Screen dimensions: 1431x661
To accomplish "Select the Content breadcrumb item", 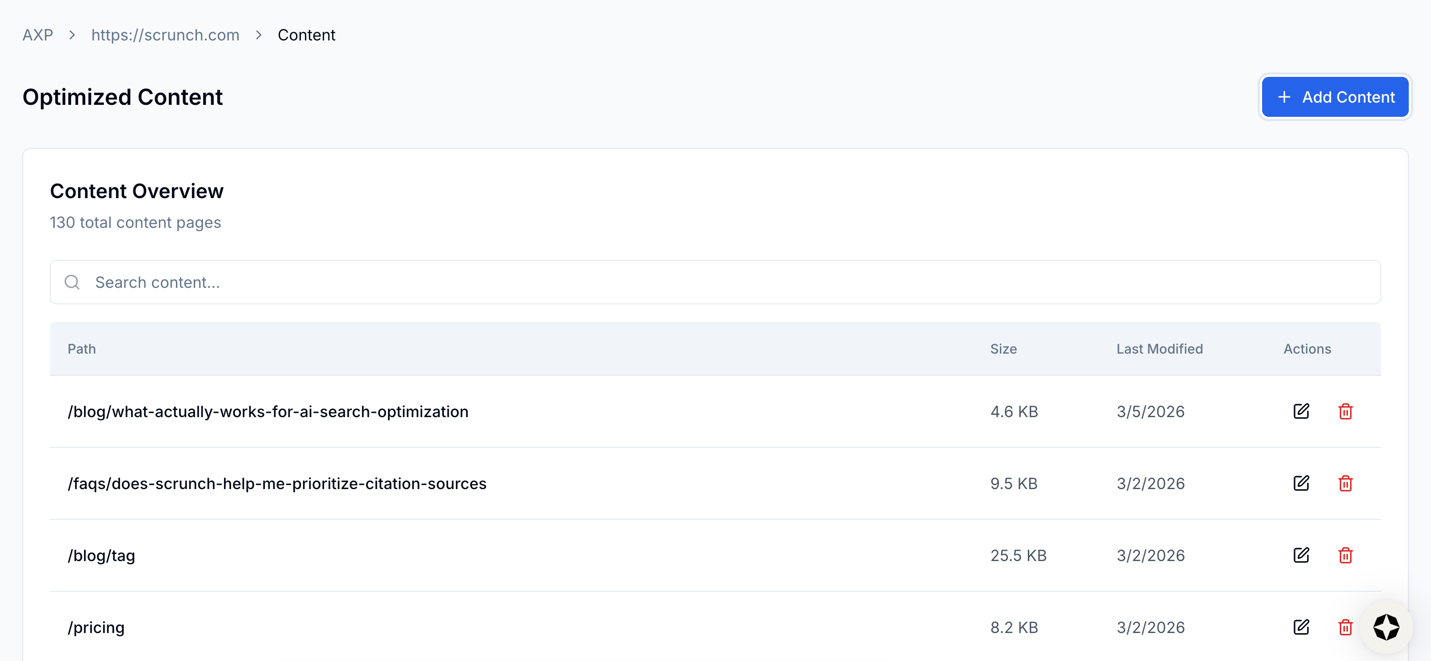I will point(306,35).
